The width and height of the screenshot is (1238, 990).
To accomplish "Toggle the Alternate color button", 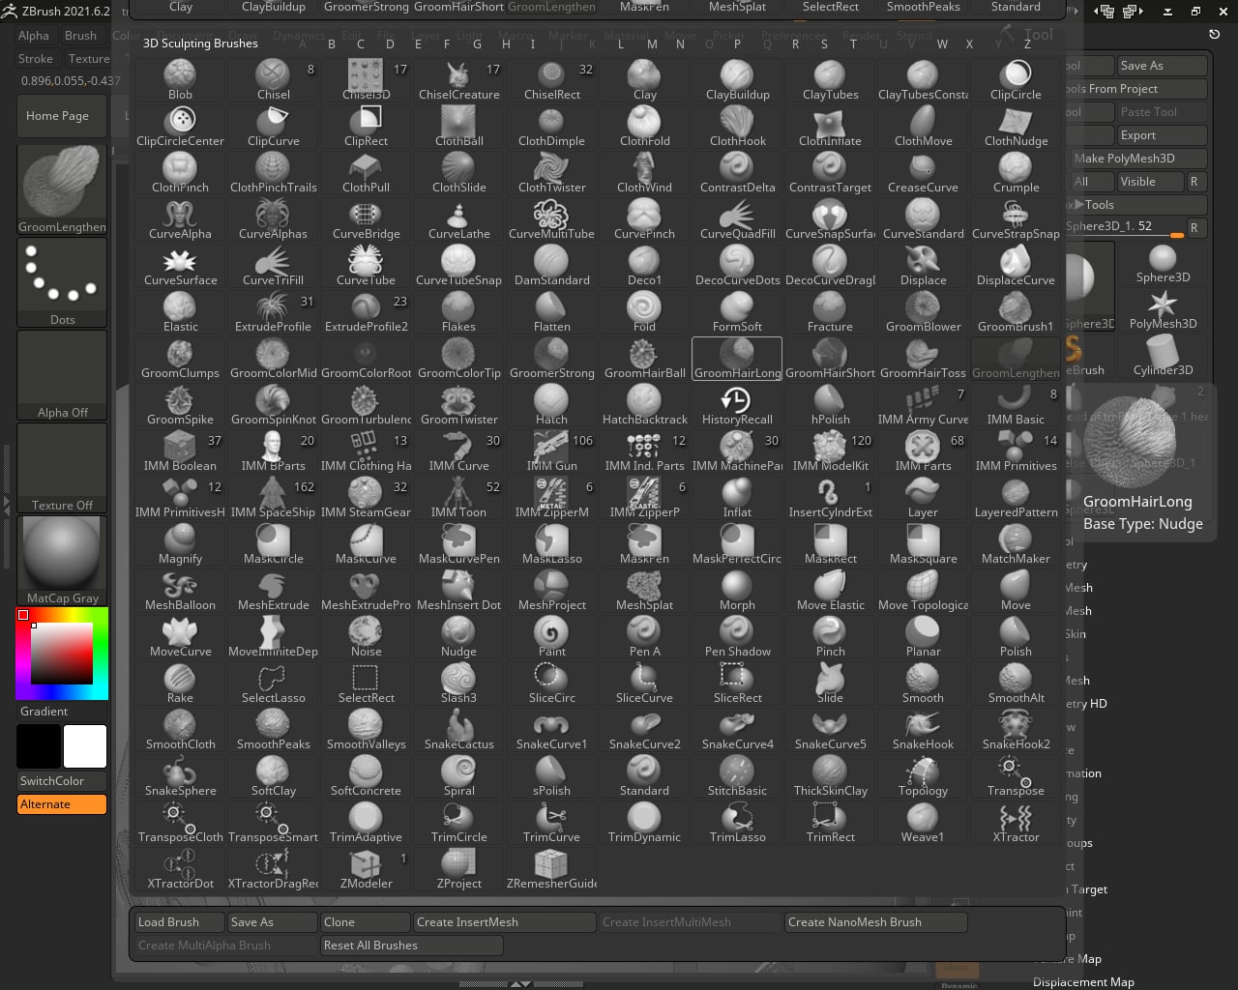I will 62,804.
